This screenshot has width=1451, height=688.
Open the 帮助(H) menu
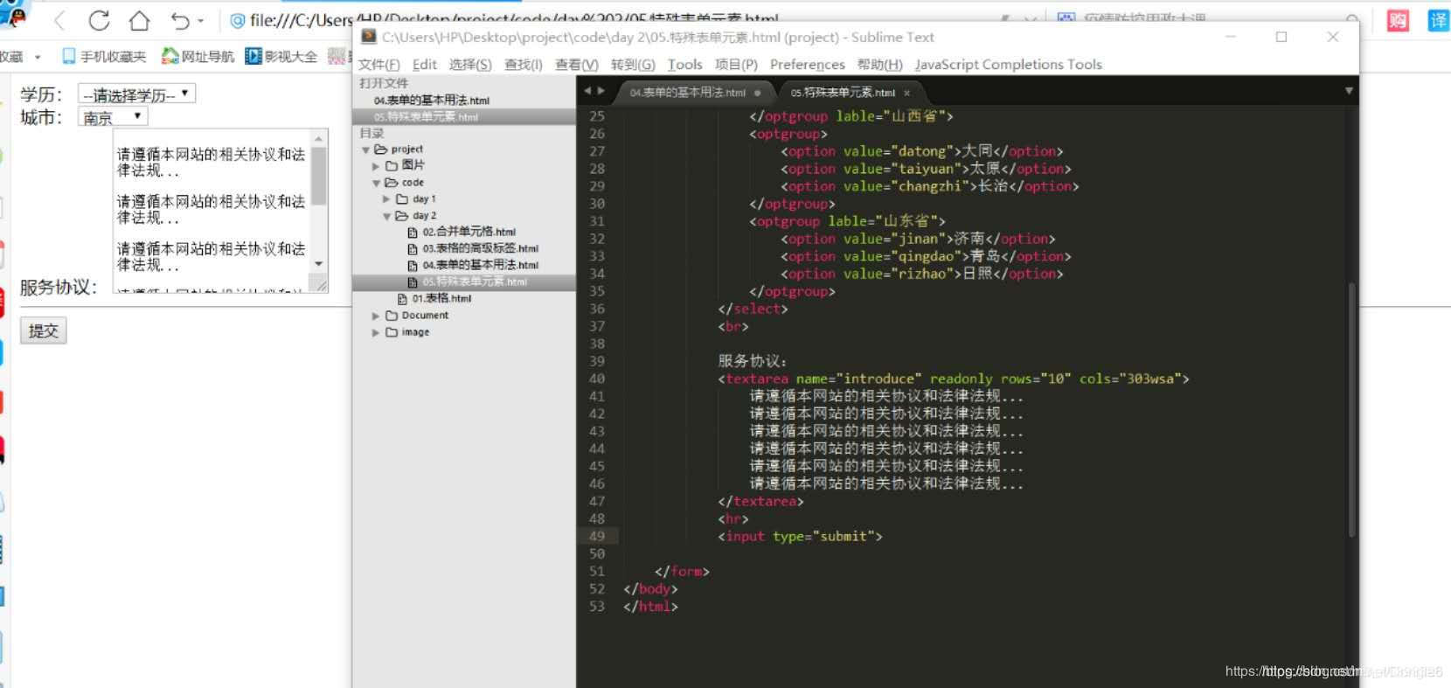tap(880, 64)
